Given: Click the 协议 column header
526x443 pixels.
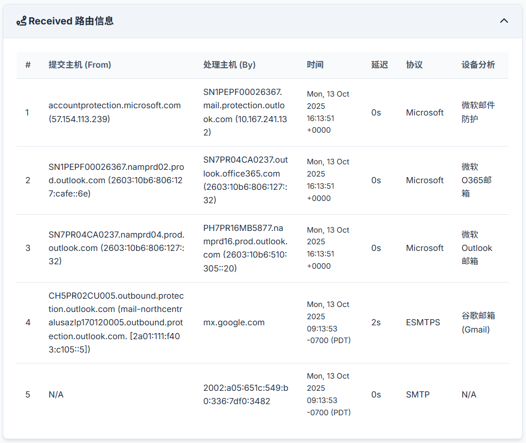Looking at the screenshot, I should [x=414, y=65].
